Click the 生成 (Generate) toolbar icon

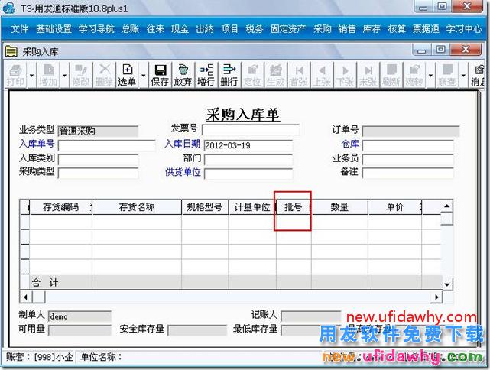pyautogui.click(x=275, y=75)
